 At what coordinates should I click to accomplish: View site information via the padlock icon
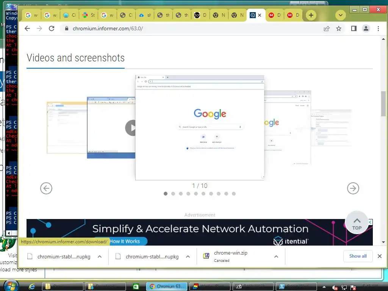66,28
